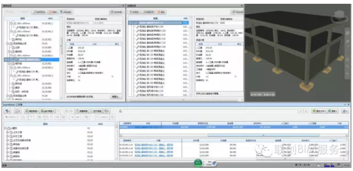353x171 pixels.
Task: Open the 01.03.001.1.14 object link in lower table
Action: tap(154, 145)
